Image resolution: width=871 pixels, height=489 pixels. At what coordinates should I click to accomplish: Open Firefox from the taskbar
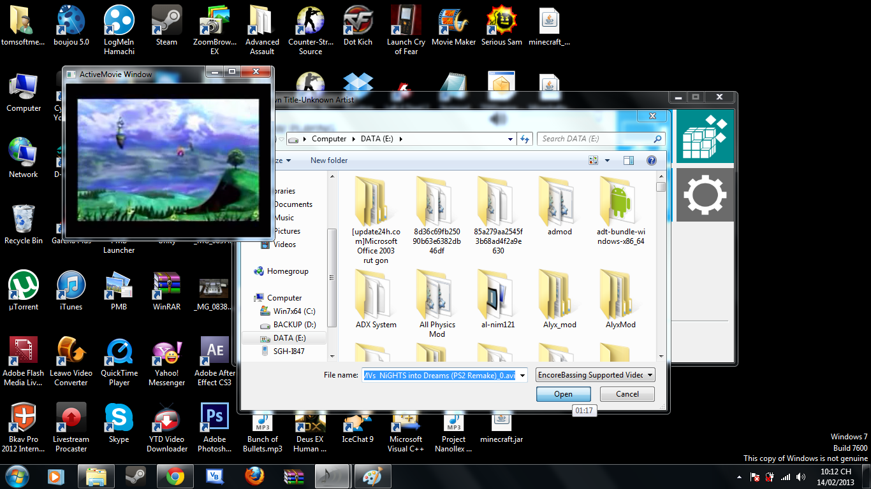point(254,476)
